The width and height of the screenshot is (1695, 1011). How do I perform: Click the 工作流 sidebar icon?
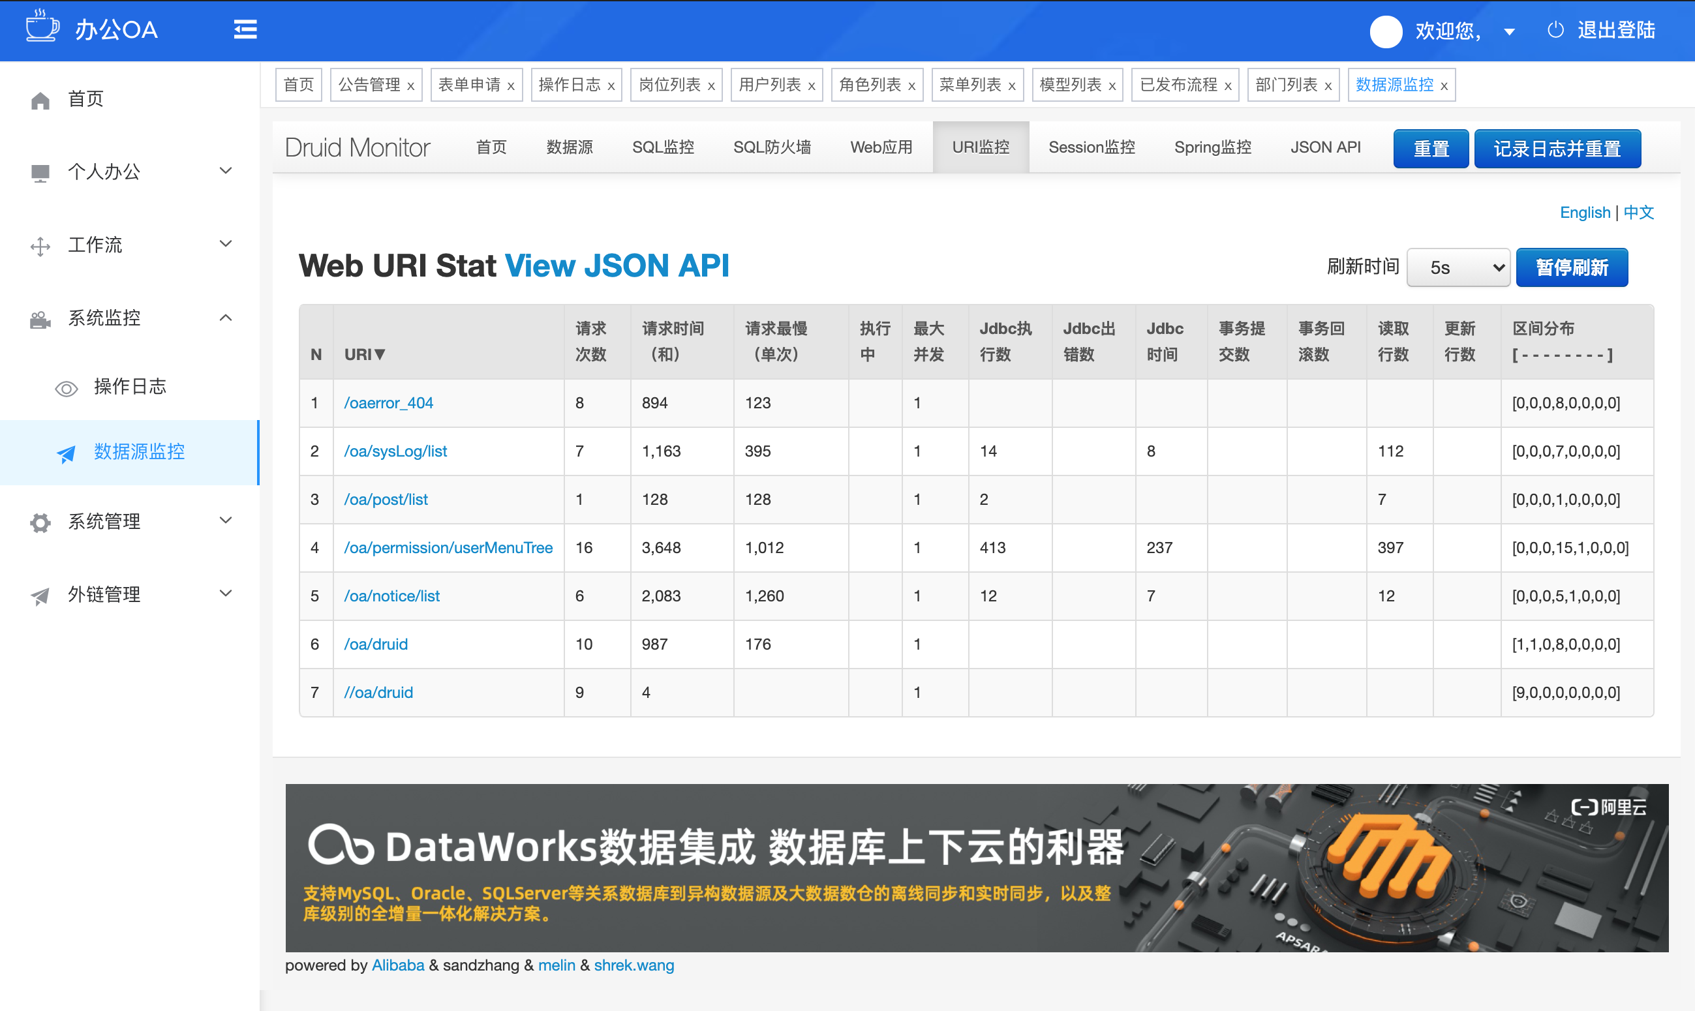36,245
